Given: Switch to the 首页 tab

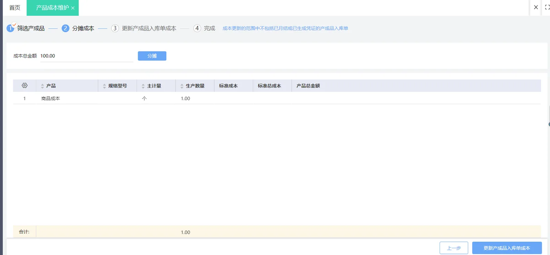Looking at the screenshot, I should pyautogui.click(x=15, y=8).
